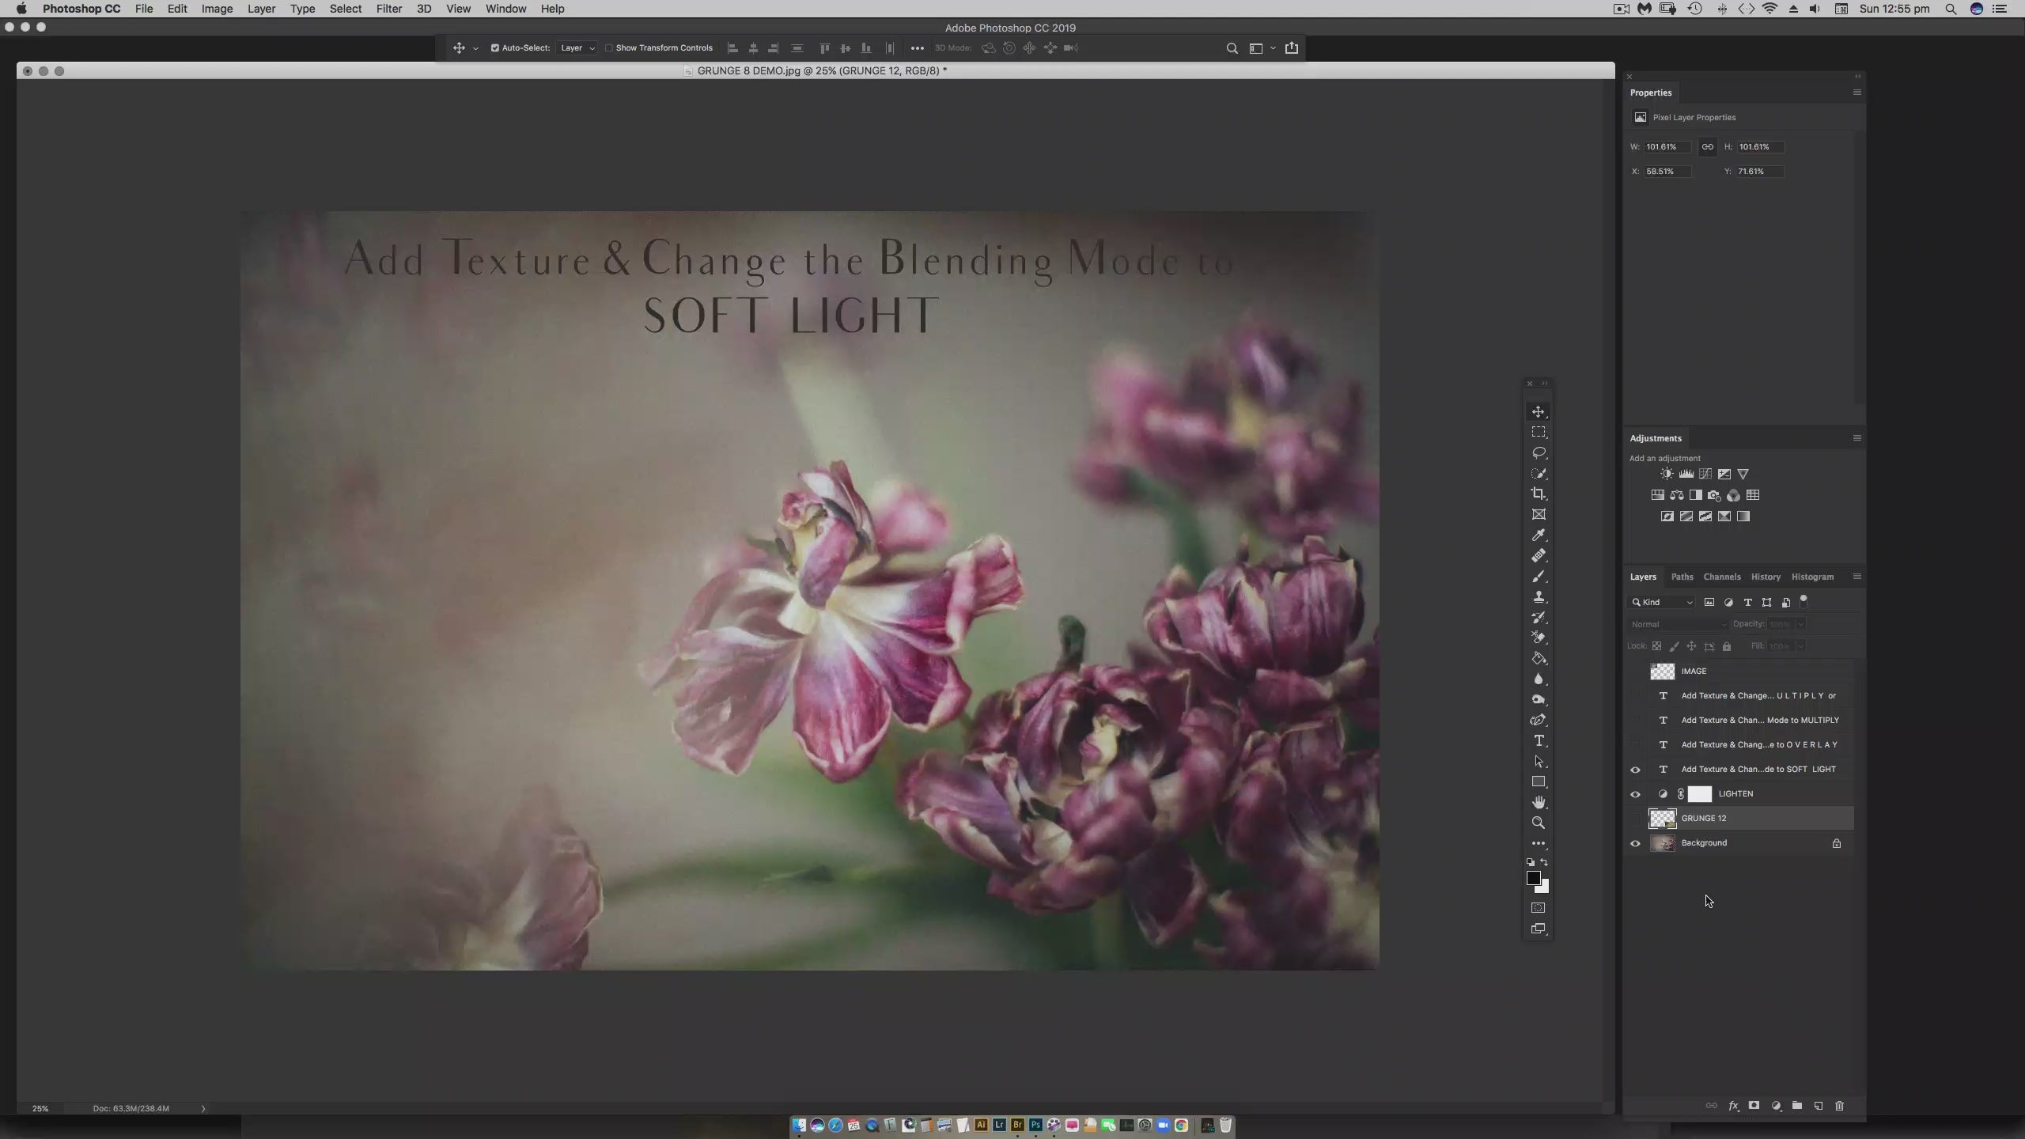
Task: Switch to the Channels tab
Action: [x=1721, y=577]
